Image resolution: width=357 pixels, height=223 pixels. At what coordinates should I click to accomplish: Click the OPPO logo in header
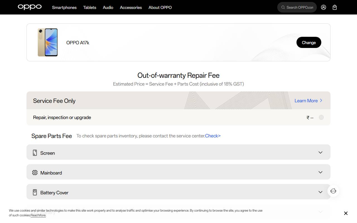[30, 7]
